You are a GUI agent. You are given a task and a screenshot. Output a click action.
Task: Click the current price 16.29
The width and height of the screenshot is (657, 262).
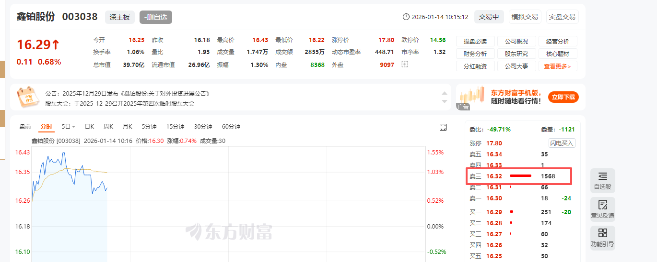click(x=34, y=45)
